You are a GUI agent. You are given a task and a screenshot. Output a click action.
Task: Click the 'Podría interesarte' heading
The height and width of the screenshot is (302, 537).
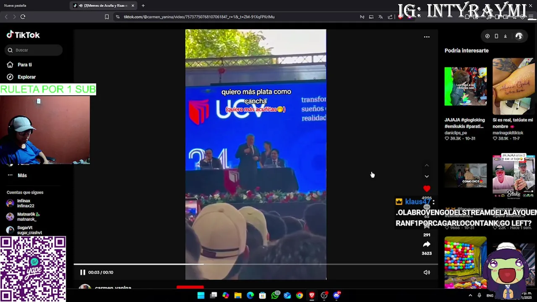(x=467, y=50)
